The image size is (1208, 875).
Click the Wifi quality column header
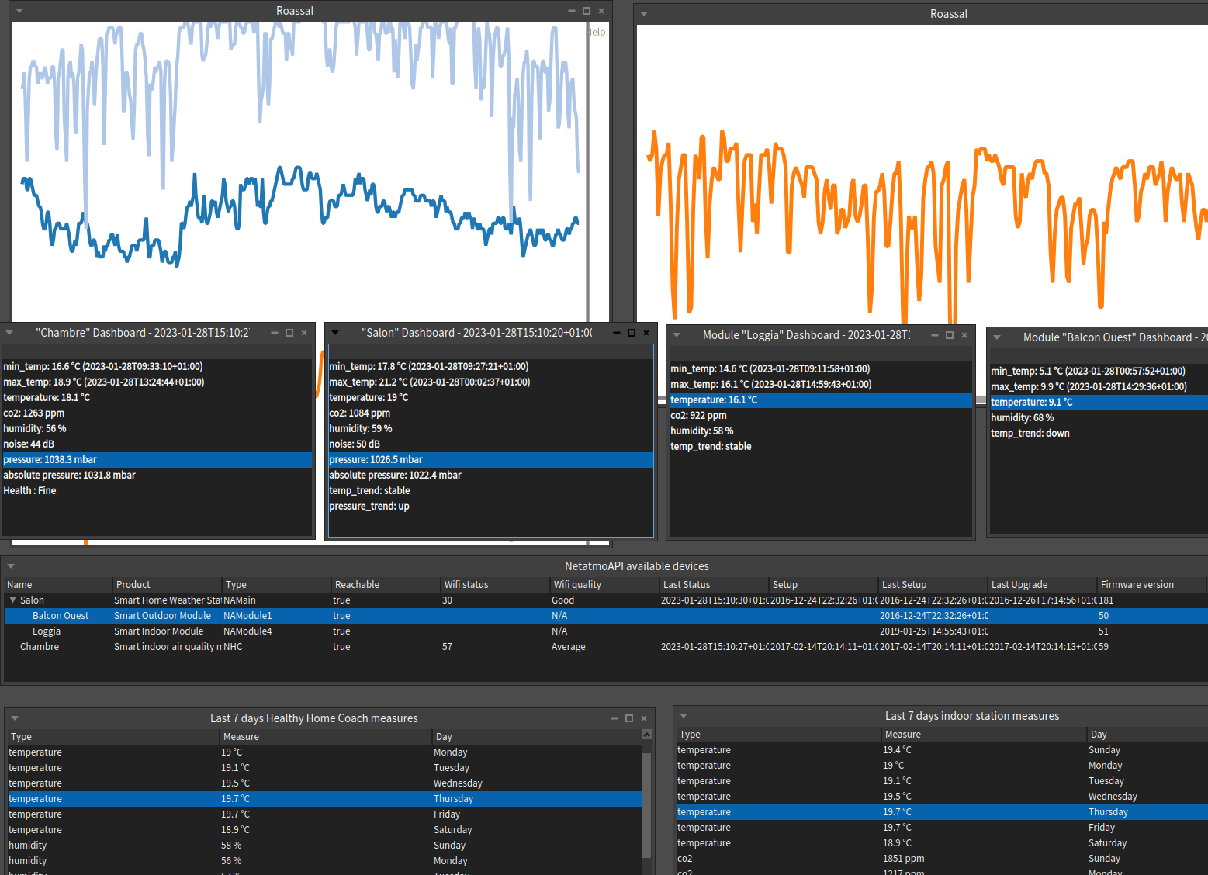[605, 585]
